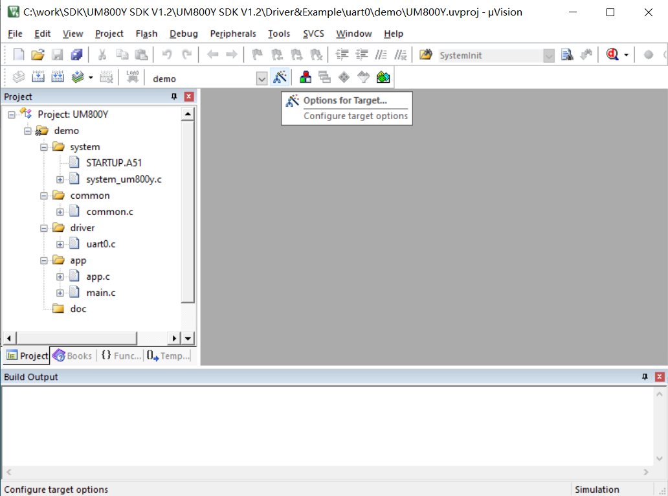
Task: Toggle auto-hide pin on Project panel
Action: click(173, 96)
